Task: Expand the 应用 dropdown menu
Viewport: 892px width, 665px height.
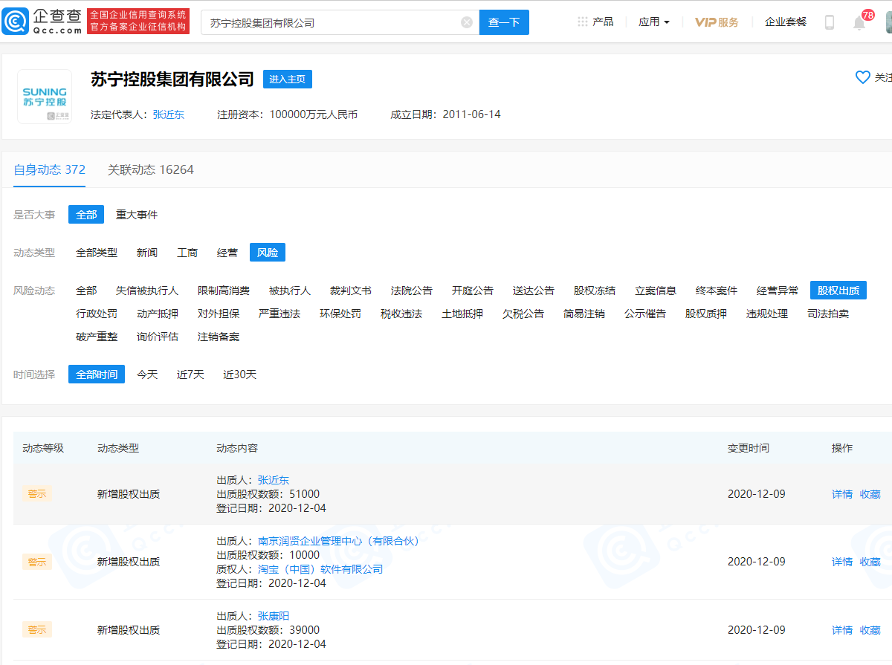Action: (x=654, y=22)
